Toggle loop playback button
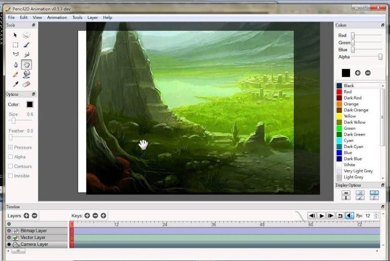The height and width of the screenshot is (261, 390). point(340,215)
